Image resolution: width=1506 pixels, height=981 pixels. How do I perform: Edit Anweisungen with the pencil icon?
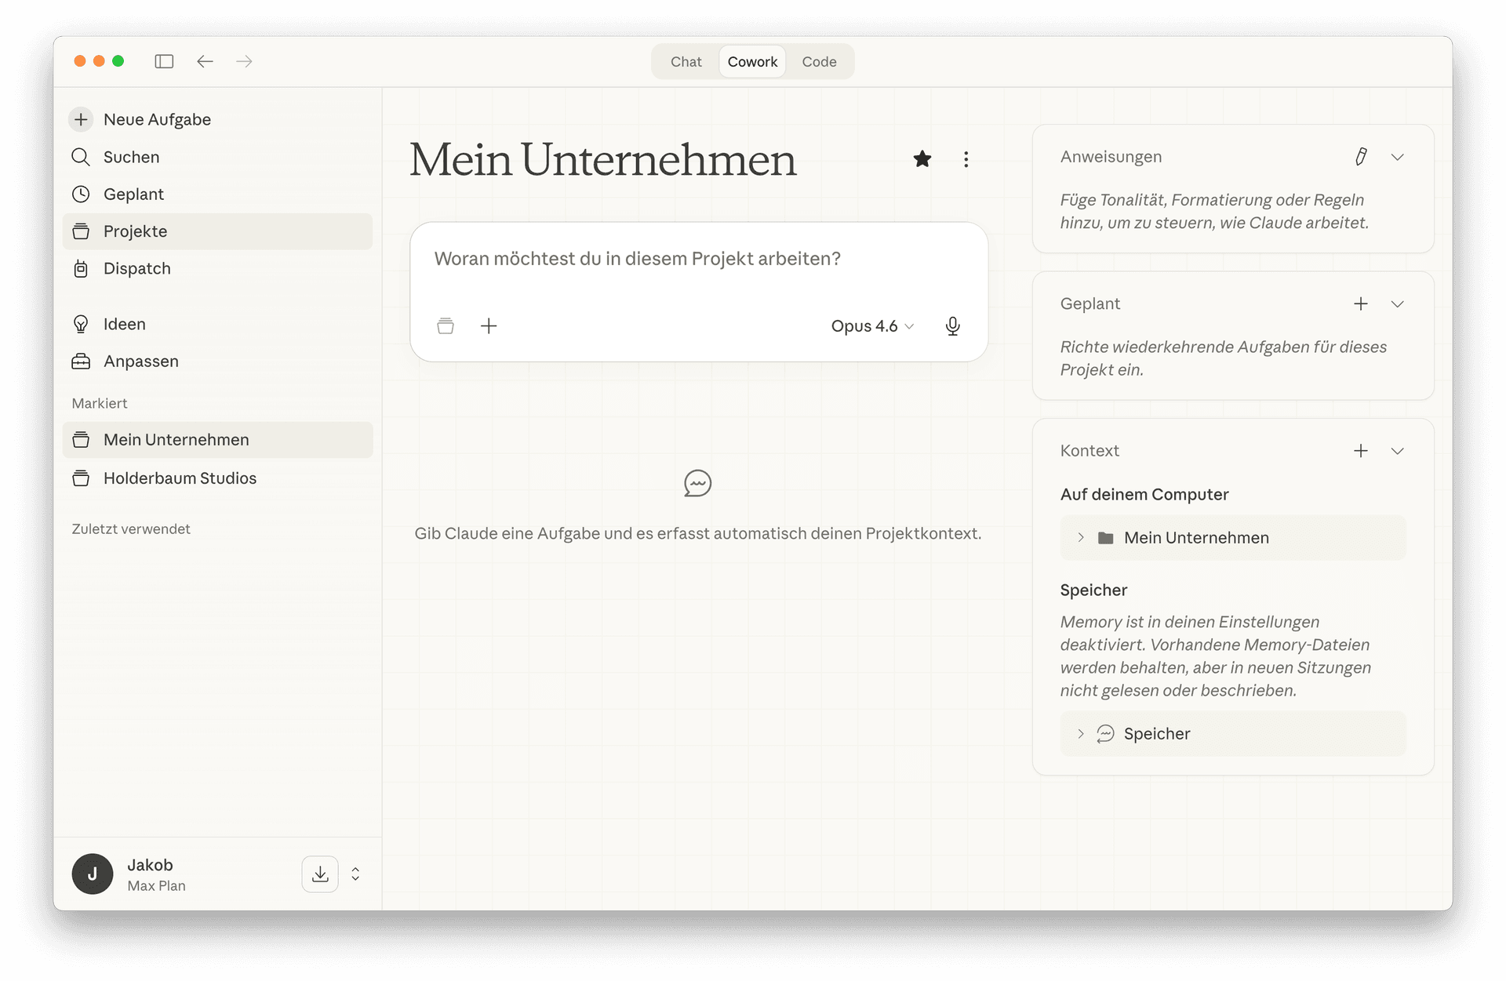point(1361,157)
